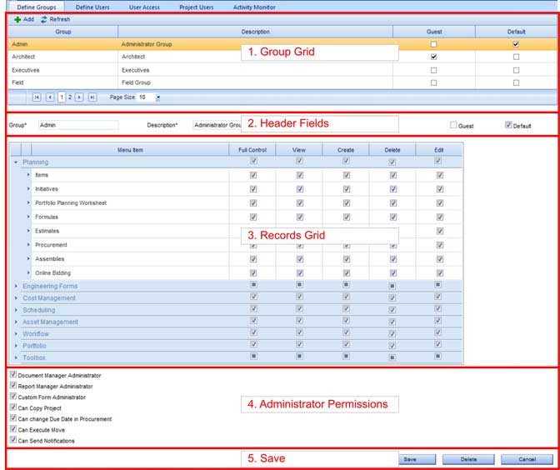Check Guest for the Executives row
This screenshot has height=470, width=560.
click(x=433, y=70)
